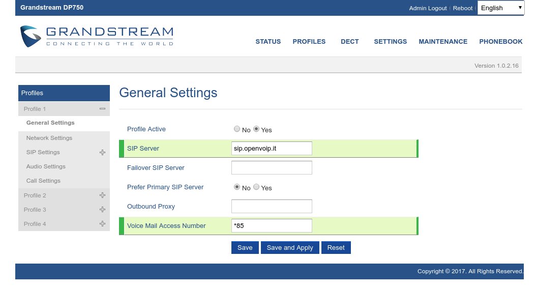Click the copyright footer text
Viewport: 536px width, 288px height.
pyautogui.click(x=470, y=271)
